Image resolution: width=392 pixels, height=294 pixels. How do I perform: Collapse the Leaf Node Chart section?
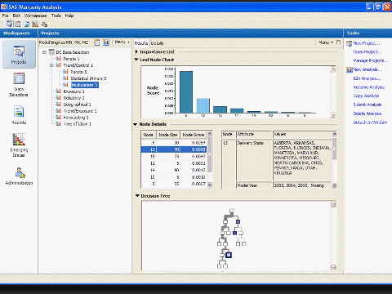point(136,60)
